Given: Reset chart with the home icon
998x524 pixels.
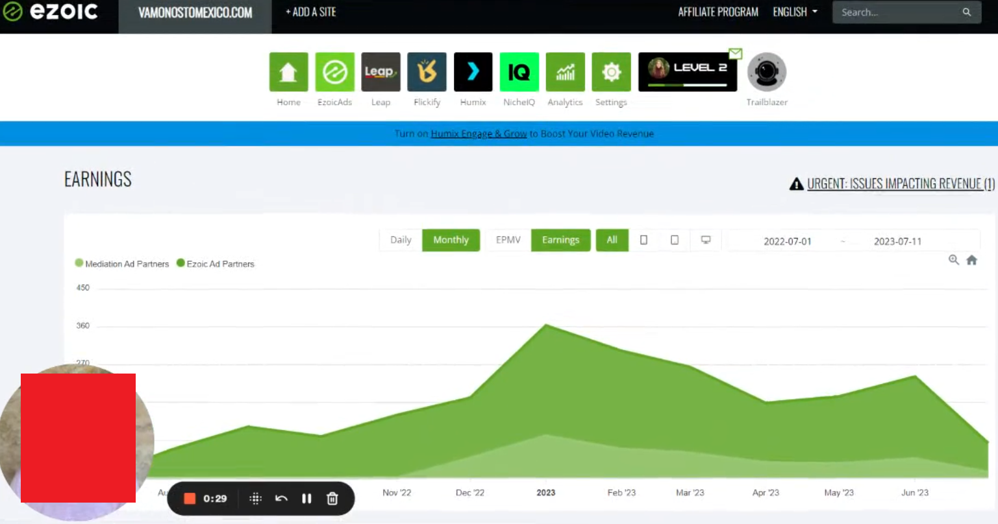Looking at the screenshot, I should [971, 260].
